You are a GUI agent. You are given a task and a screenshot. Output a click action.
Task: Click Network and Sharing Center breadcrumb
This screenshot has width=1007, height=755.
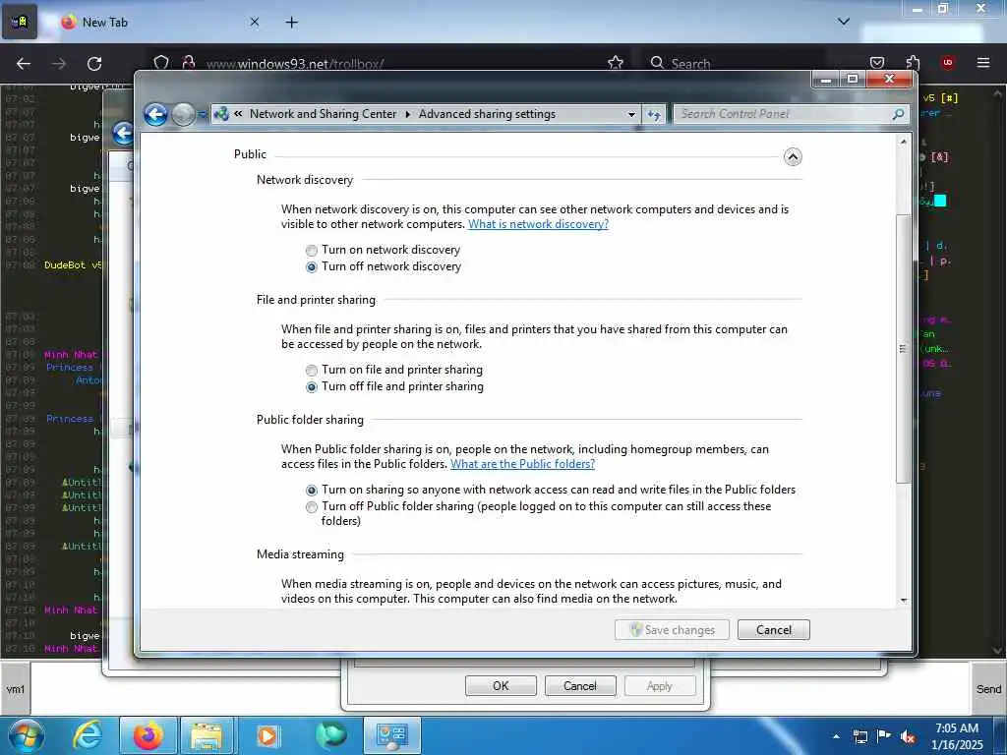[x=323, y=114]
